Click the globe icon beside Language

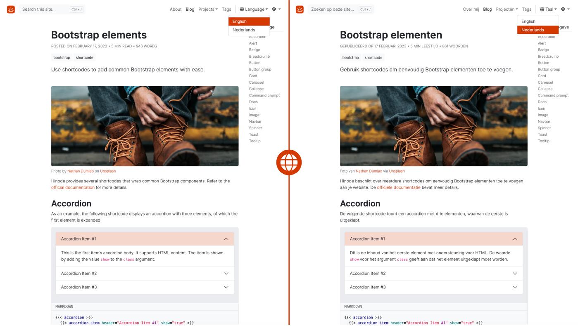click(x=242, y=9)
